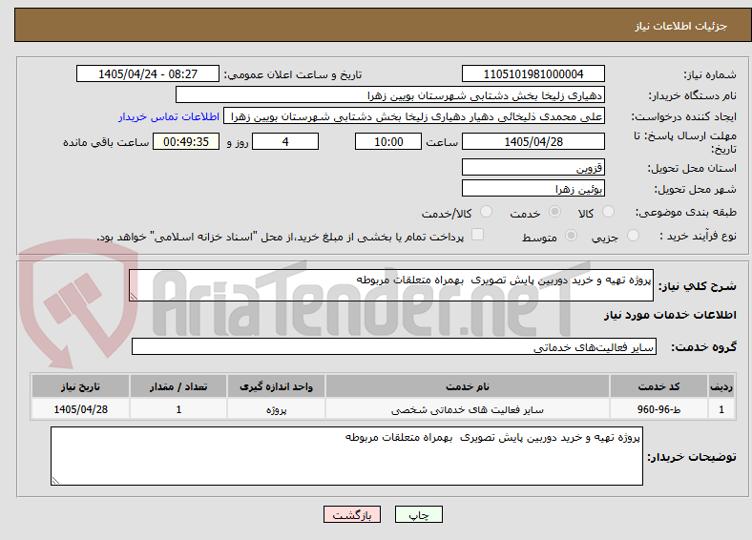The height and width of the screenshot is (540, 752).
Task: Click the واحد اندازه گیری column header
Action: pos(276,386)
